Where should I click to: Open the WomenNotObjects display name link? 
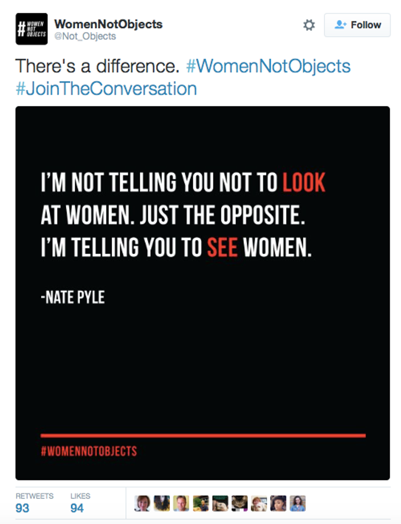coord(108,24)
